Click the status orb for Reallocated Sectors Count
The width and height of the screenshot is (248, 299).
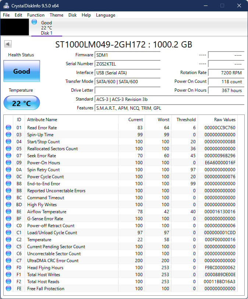(x=8, y=148)
